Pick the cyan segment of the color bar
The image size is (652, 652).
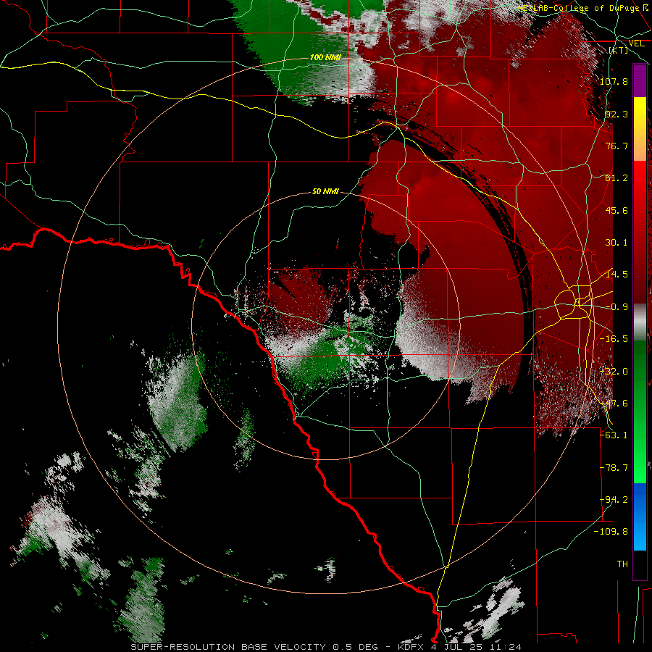click(640, 535)
